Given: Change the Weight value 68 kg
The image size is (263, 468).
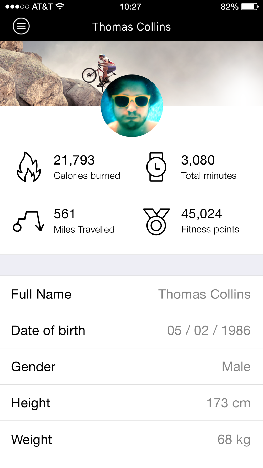Looking at the screenshot, I should click(234, 439).
